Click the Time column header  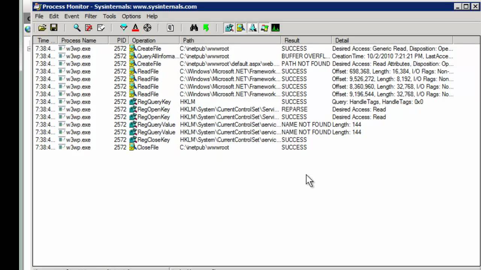tap(45, 40)
